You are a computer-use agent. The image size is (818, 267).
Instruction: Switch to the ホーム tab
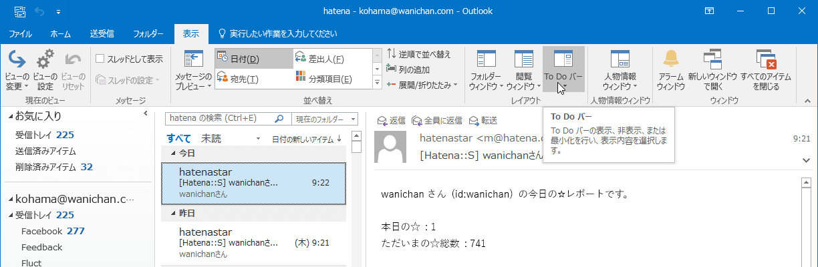61,33
